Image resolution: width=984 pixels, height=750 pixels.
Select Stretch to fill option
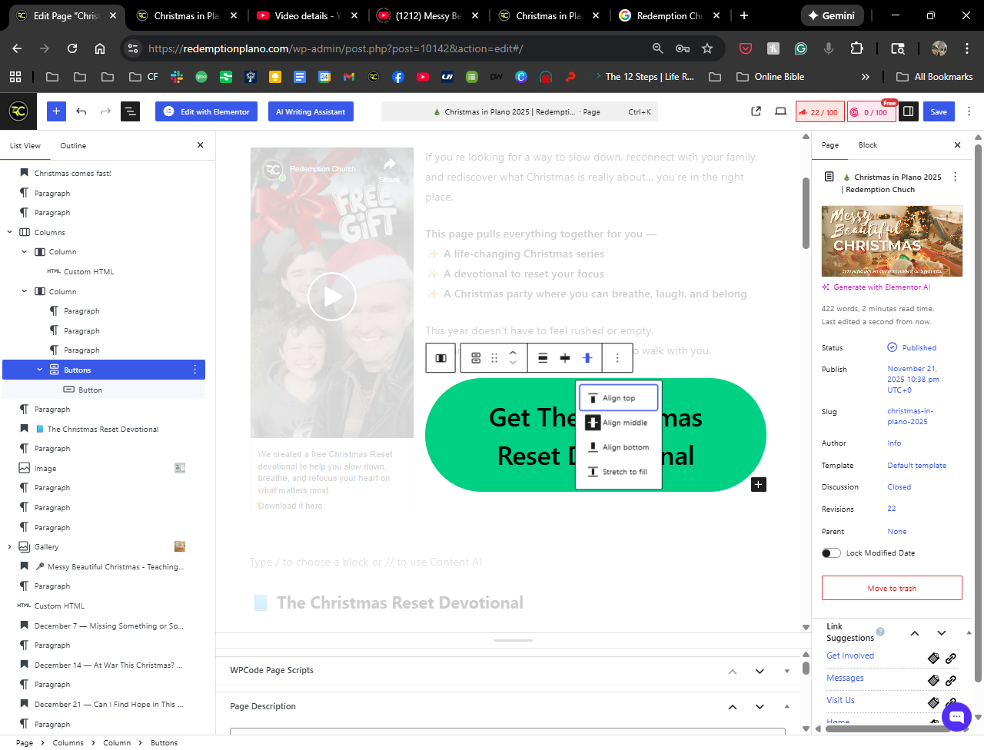pos(619,472)
